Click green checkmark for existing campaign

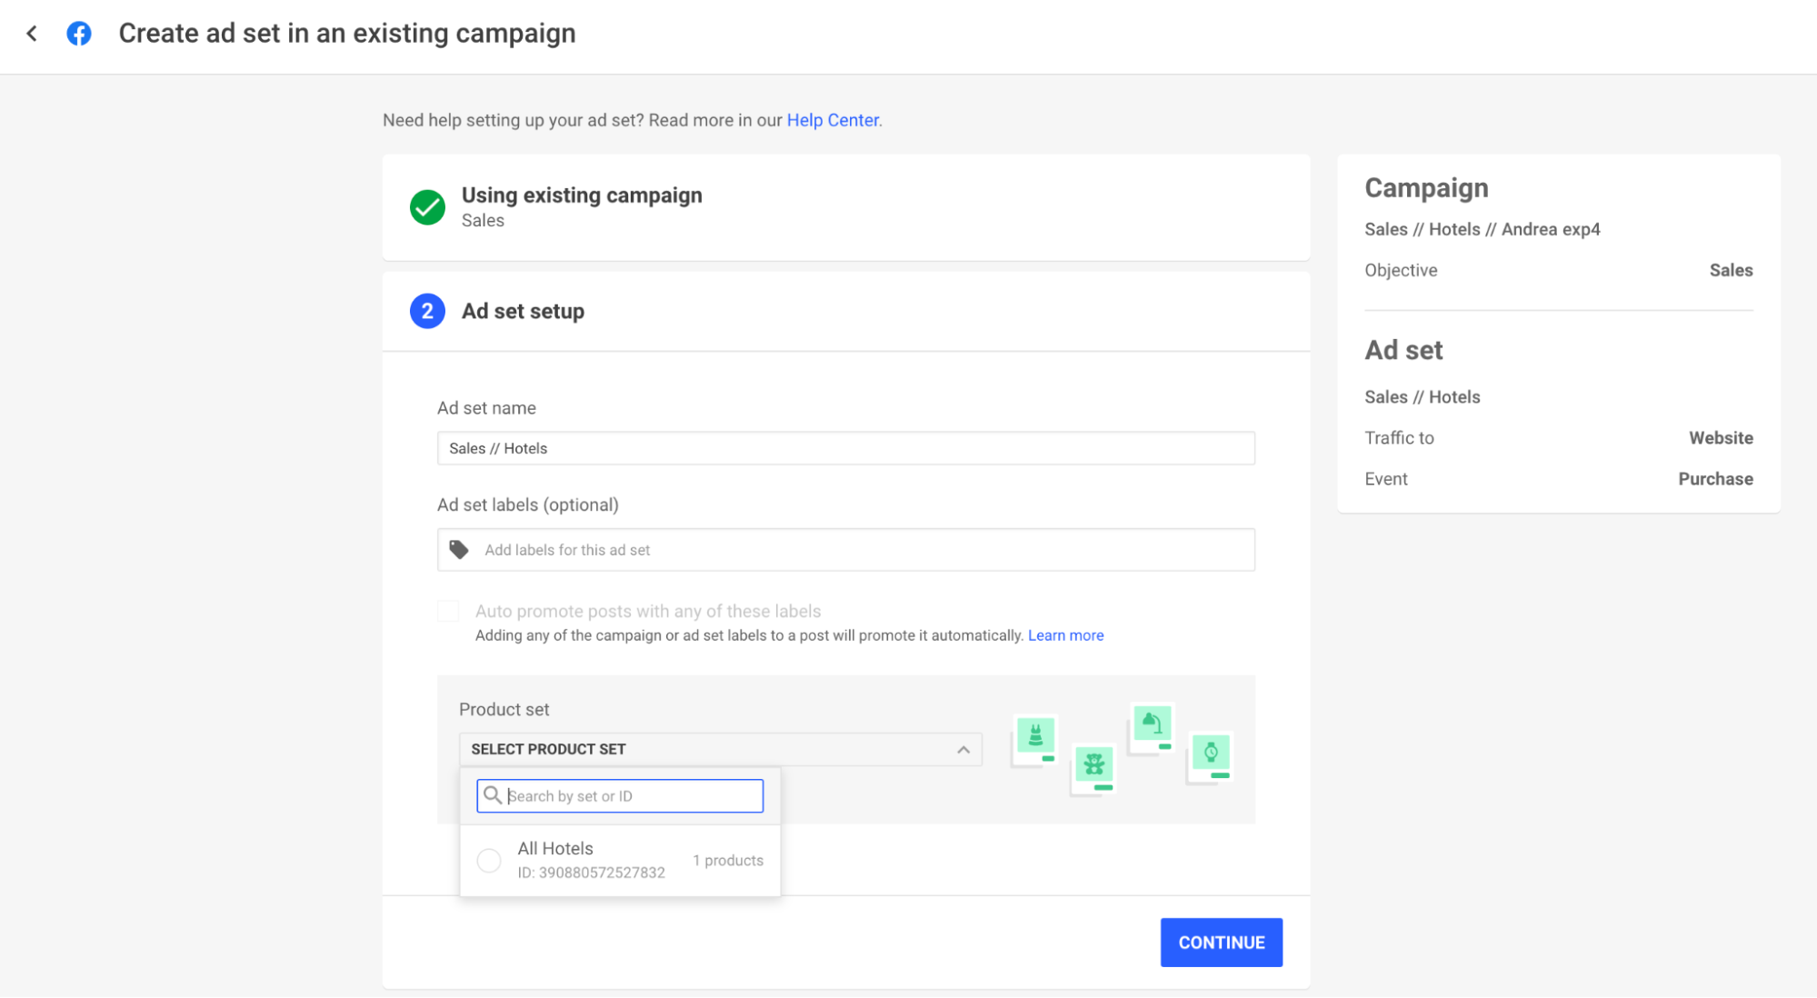point(427,207)
